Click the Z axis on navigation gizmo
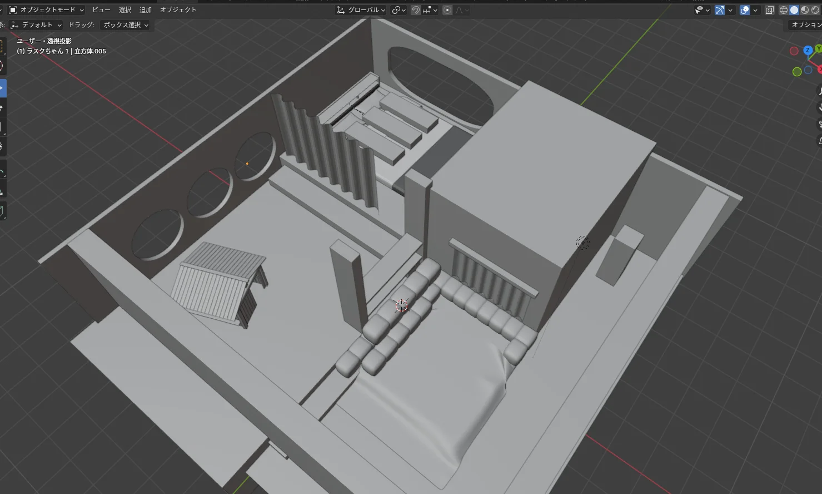Screen dimensions: 822x494 click(808, 51)
